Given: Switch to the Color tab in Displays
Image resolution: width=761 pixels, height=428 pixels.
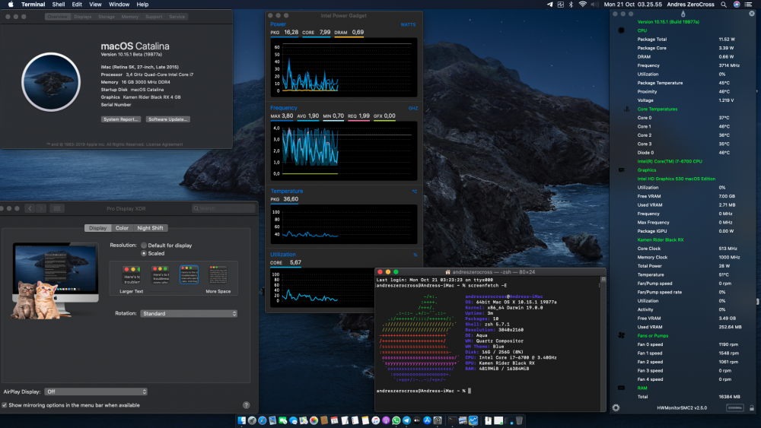Looking at the screenshot, I should click(122, 228).
